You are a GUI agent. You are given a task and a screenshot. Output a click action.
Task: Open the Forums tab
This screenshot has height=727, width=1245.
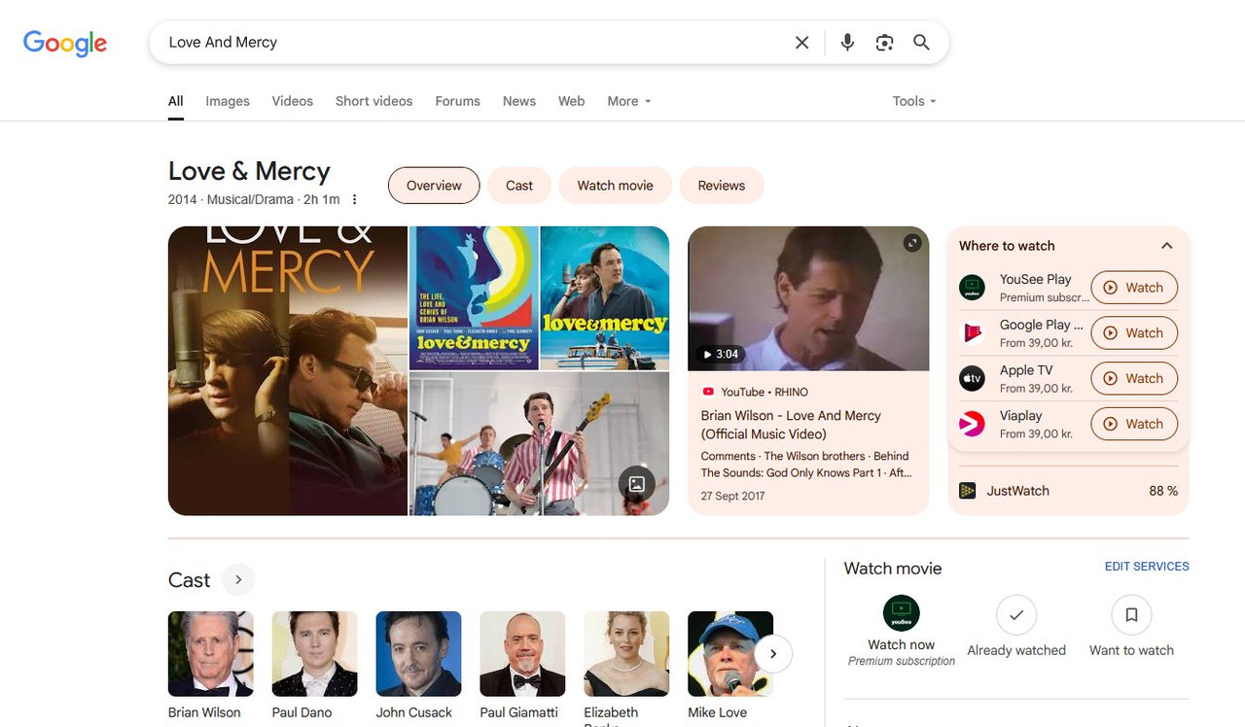pos(458,101)
